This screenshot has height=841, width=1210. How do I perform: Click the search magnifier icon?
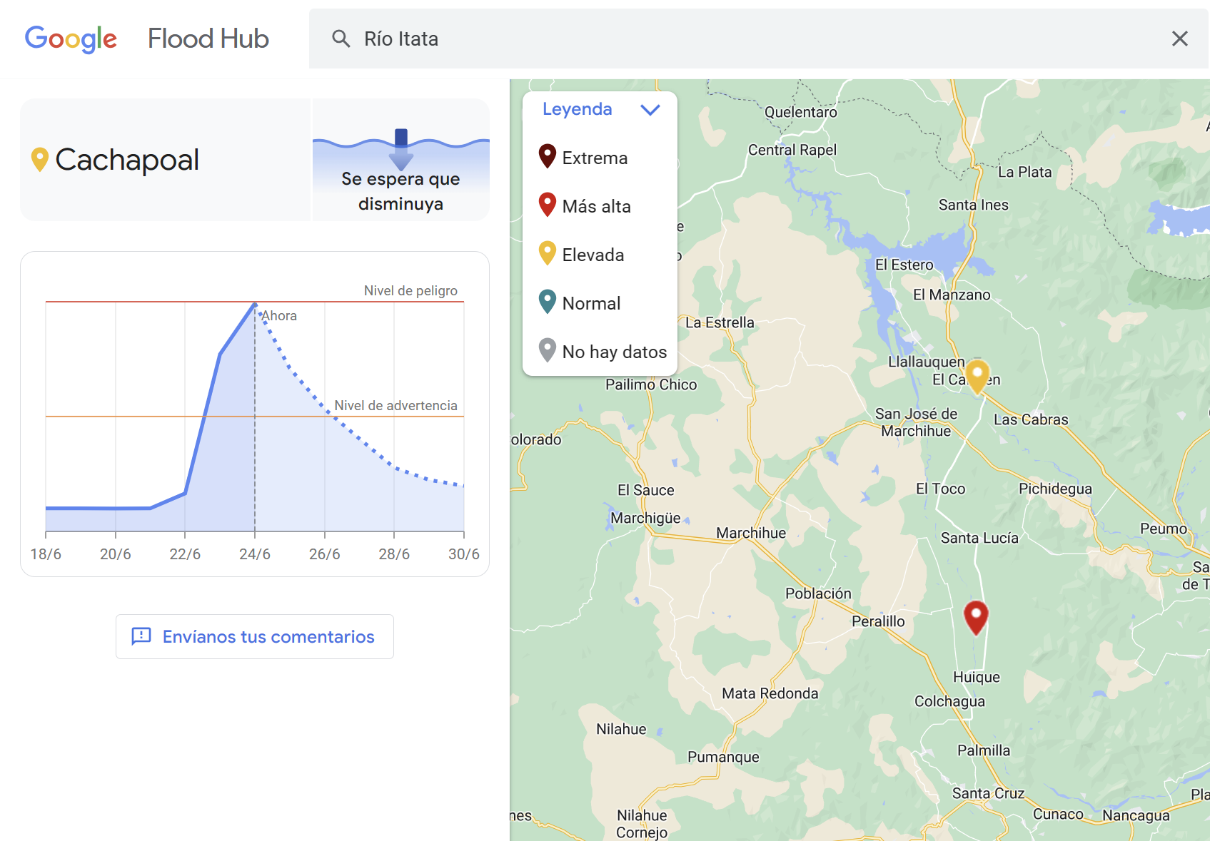(x=341, y=39)
